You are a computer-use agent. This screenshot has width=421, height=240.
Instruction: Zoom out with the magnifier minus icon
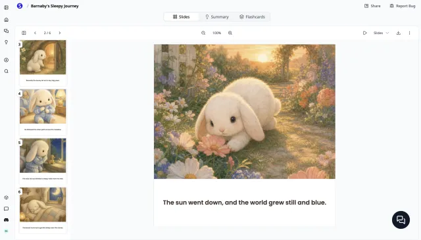coord(203,33)
